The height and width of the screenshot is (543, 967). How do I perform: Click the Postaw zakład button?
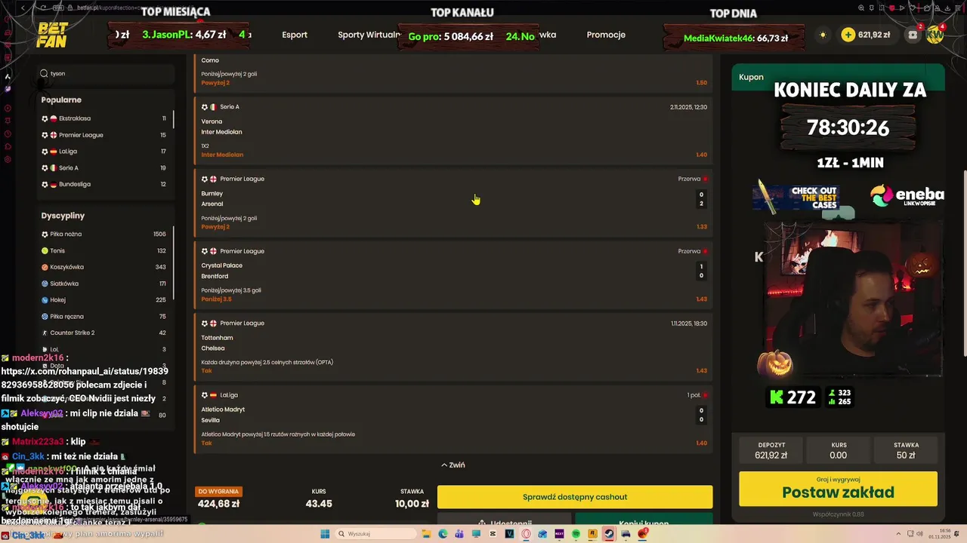[x=838, y=489]
